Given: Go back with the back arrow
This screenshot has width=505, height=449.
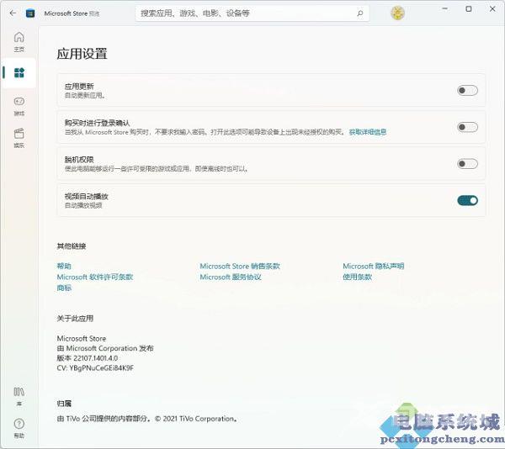Looking at the screenshot, I should [13, 13].
